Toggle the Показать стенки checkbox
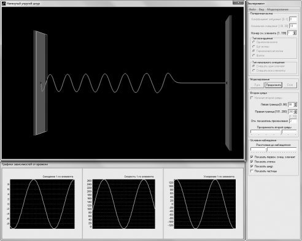Screen dimensions: 302x241 click(x=252, y=161)
